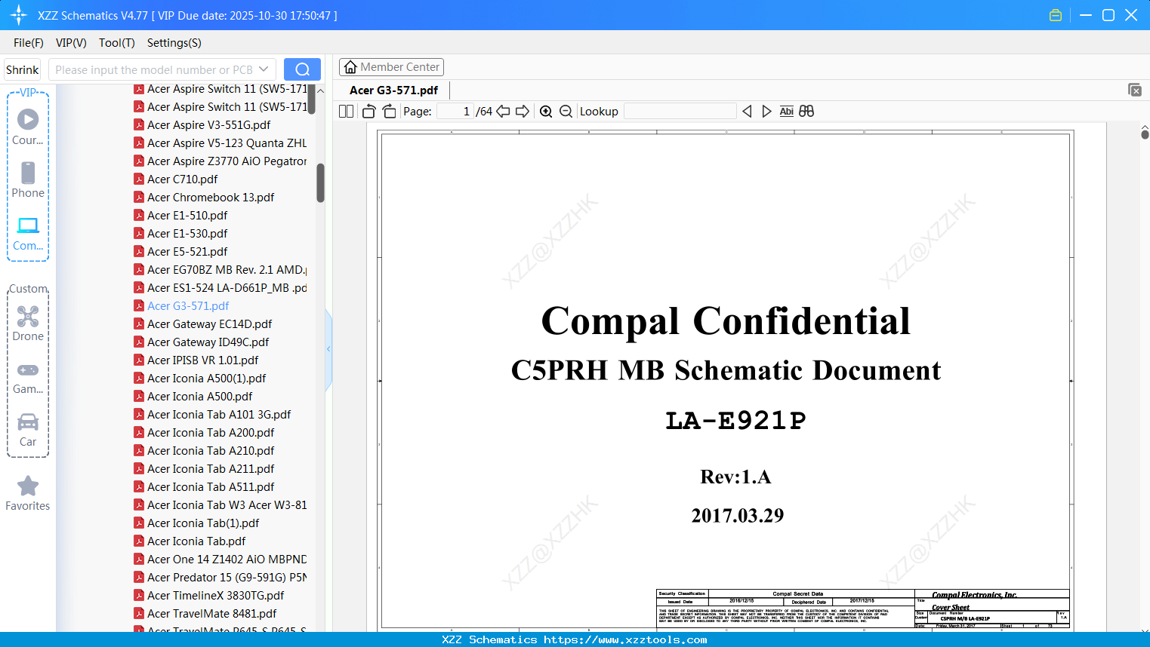Click the blue search button
This screenshot has height=647, width=1150.
coord(302,69)
